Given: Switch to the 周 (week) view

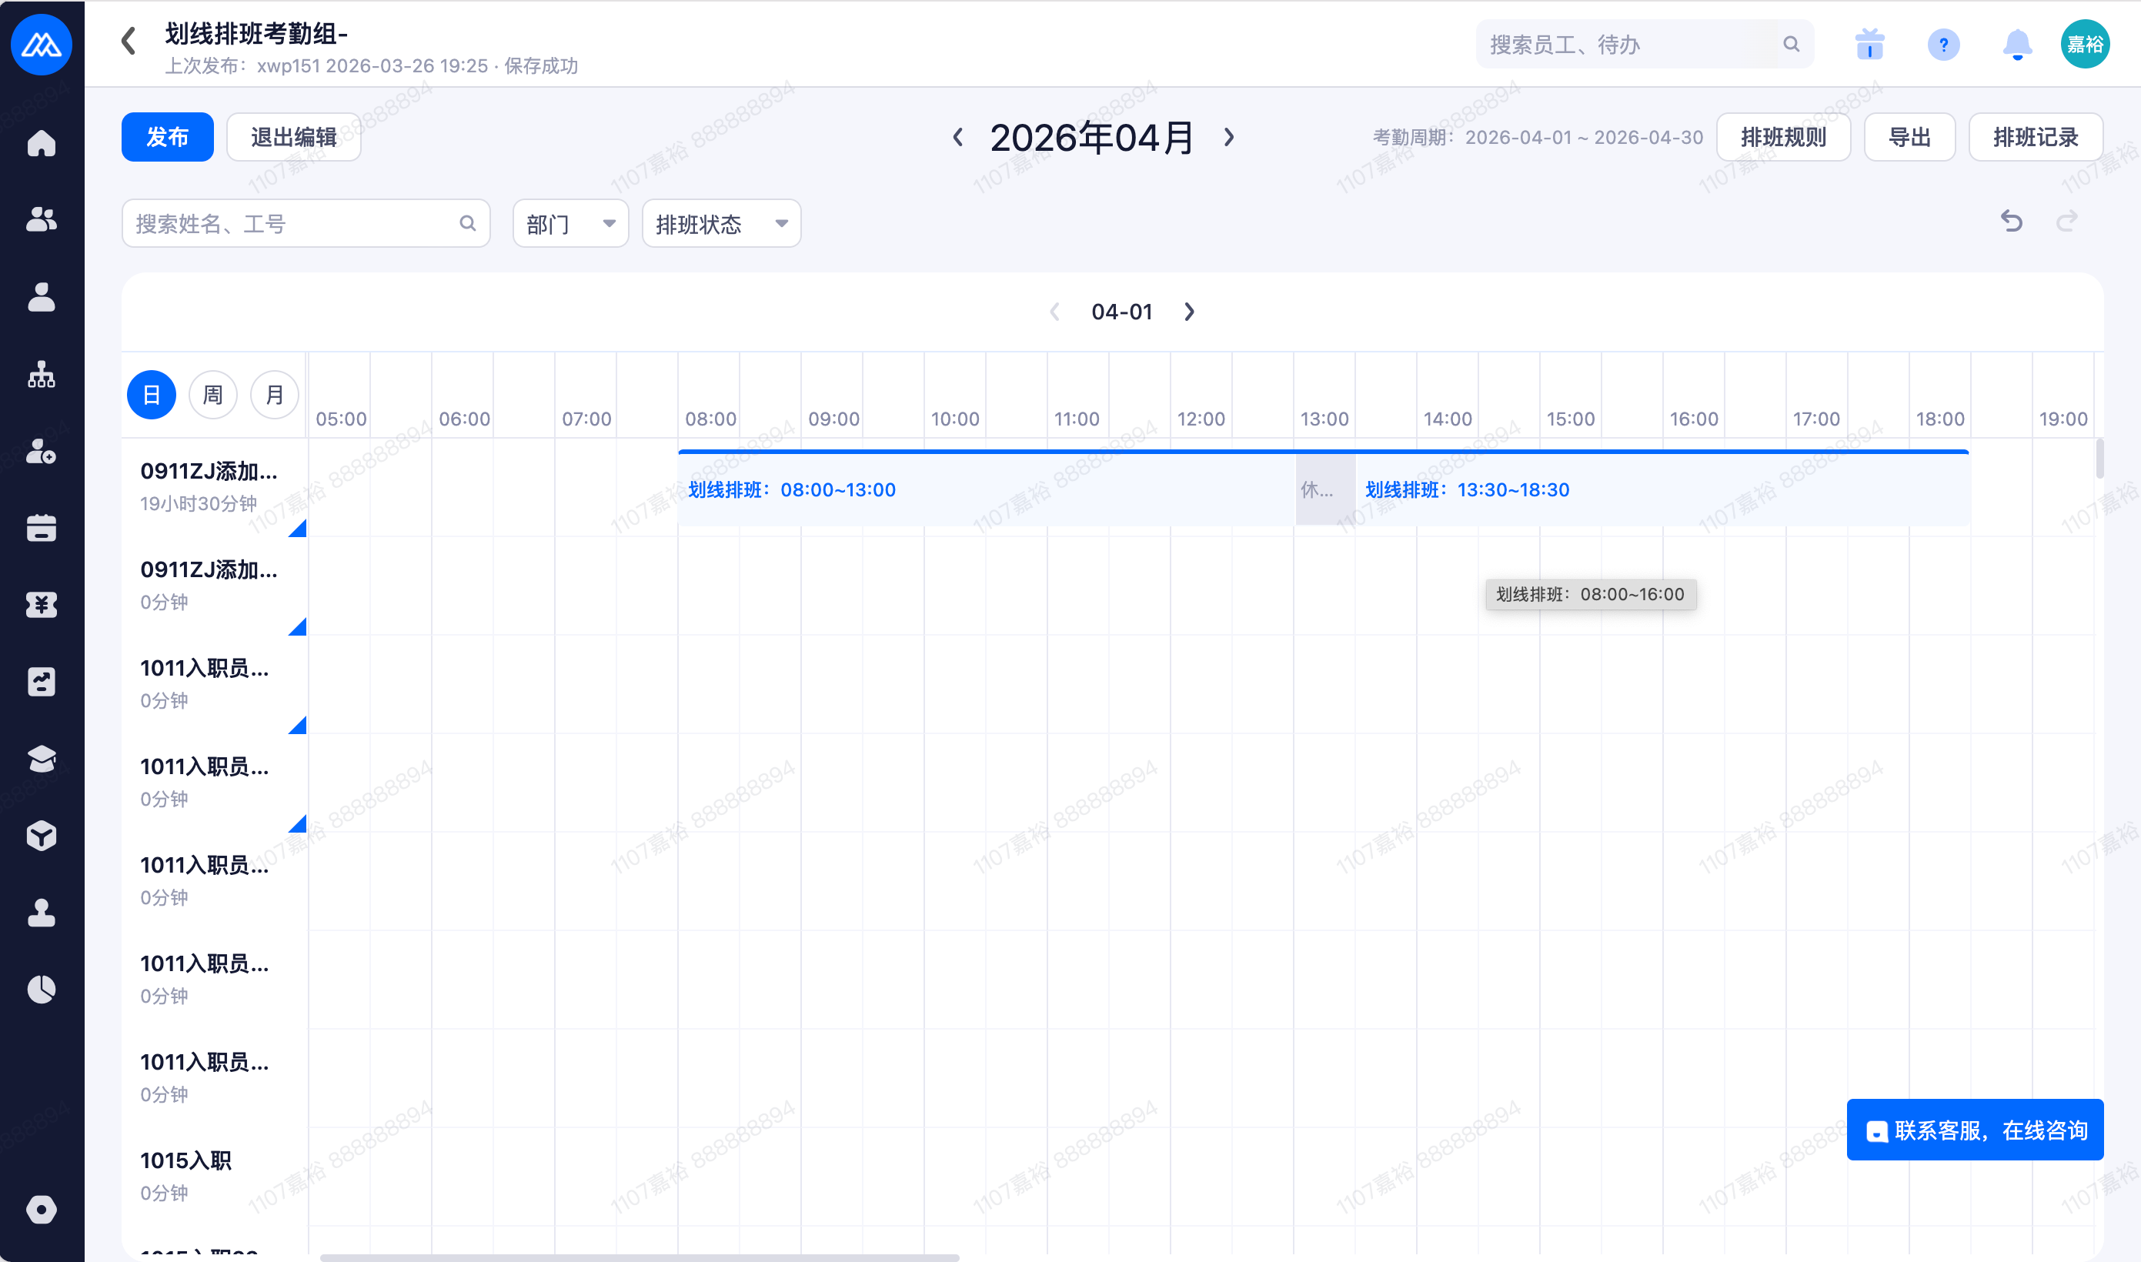Looking at the screenshot, I should [212, 395].
